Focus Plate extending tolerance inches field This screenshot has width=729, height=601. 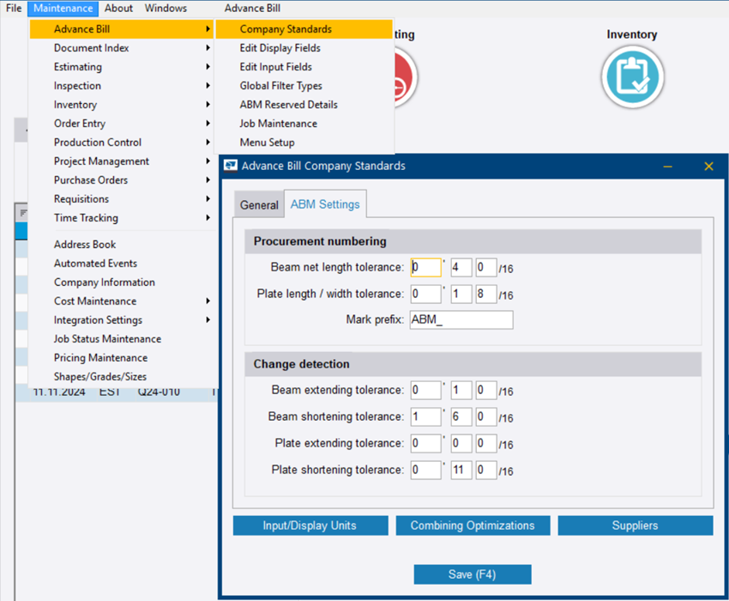(x=461, y=443)
